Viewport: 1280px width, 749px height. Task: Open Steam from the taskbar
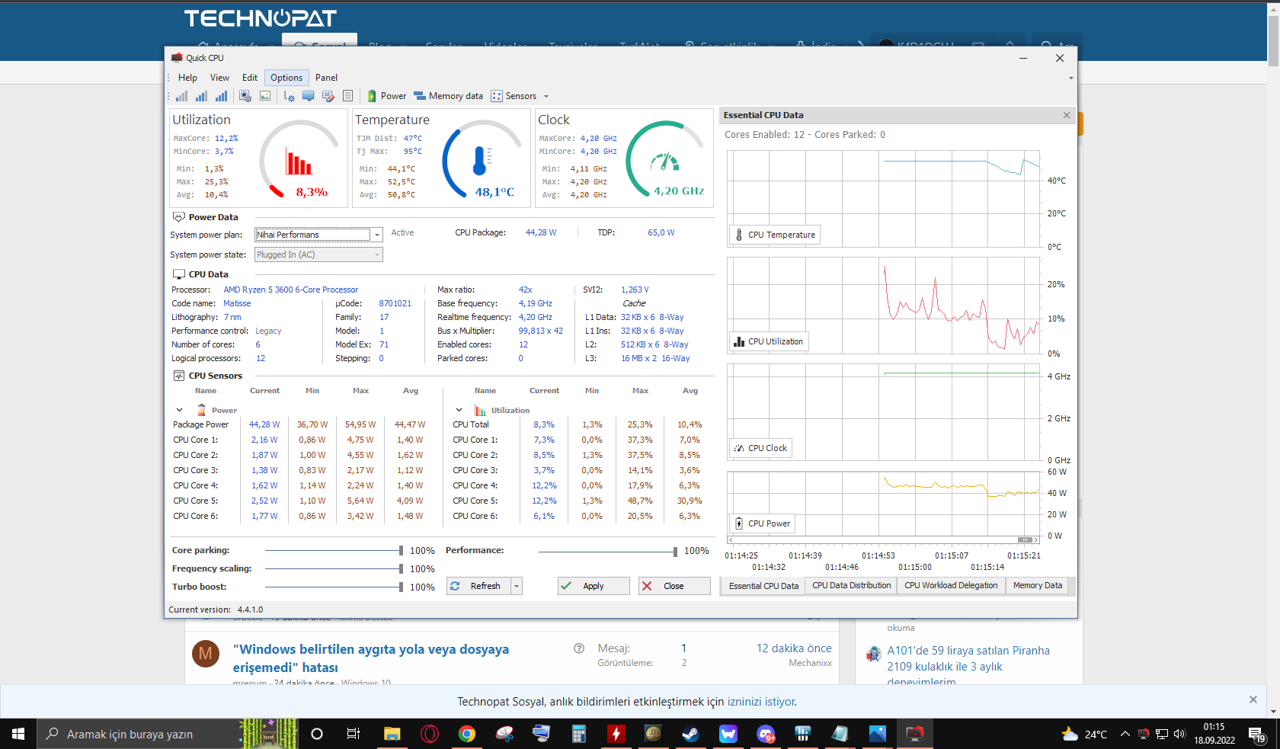(691, 734)
